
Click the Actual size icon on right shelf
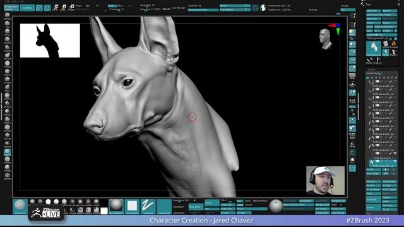pyautogui.click(x=352, y=61)
